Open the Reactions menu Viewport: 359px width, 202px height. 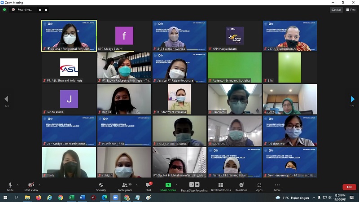[241, 186]
